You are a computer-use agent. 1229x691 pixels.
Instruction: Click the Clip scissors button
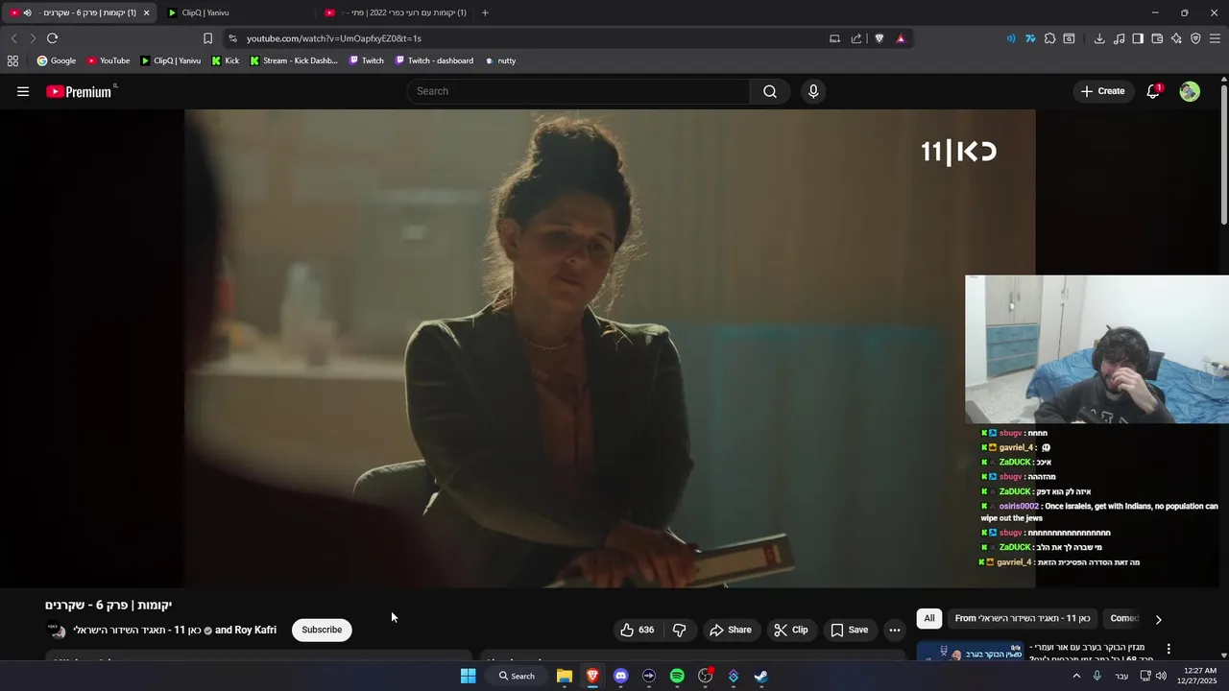coord(791,630)
